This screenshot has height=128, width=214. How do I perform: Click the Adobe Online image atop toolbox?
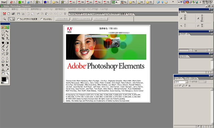tap(5, 27)
